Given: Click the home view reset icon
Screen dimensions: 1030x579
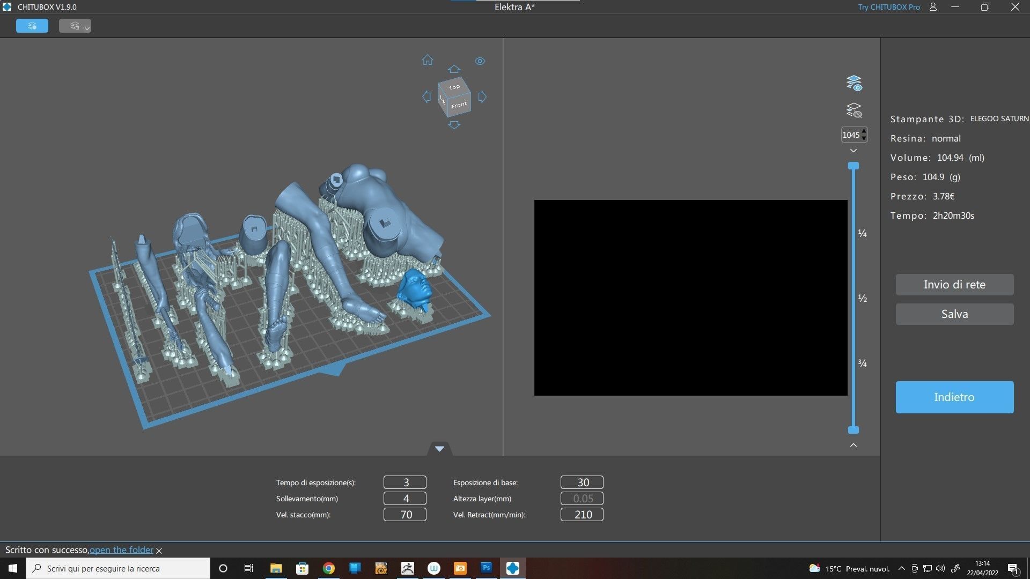Looking at the screenshot, I should [427, 60].
